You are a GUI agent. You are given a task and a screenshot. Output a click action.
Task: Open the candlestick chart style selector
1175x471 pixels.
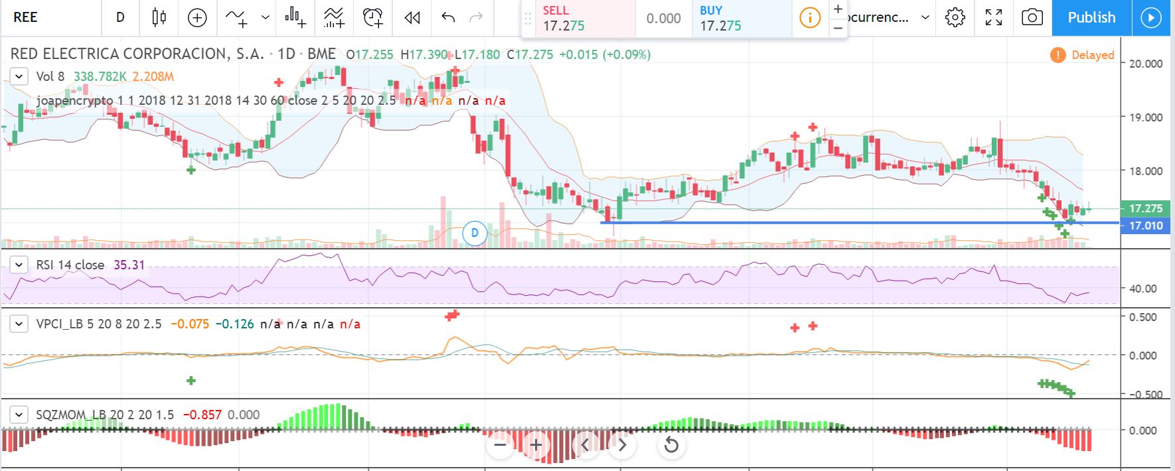159,18
